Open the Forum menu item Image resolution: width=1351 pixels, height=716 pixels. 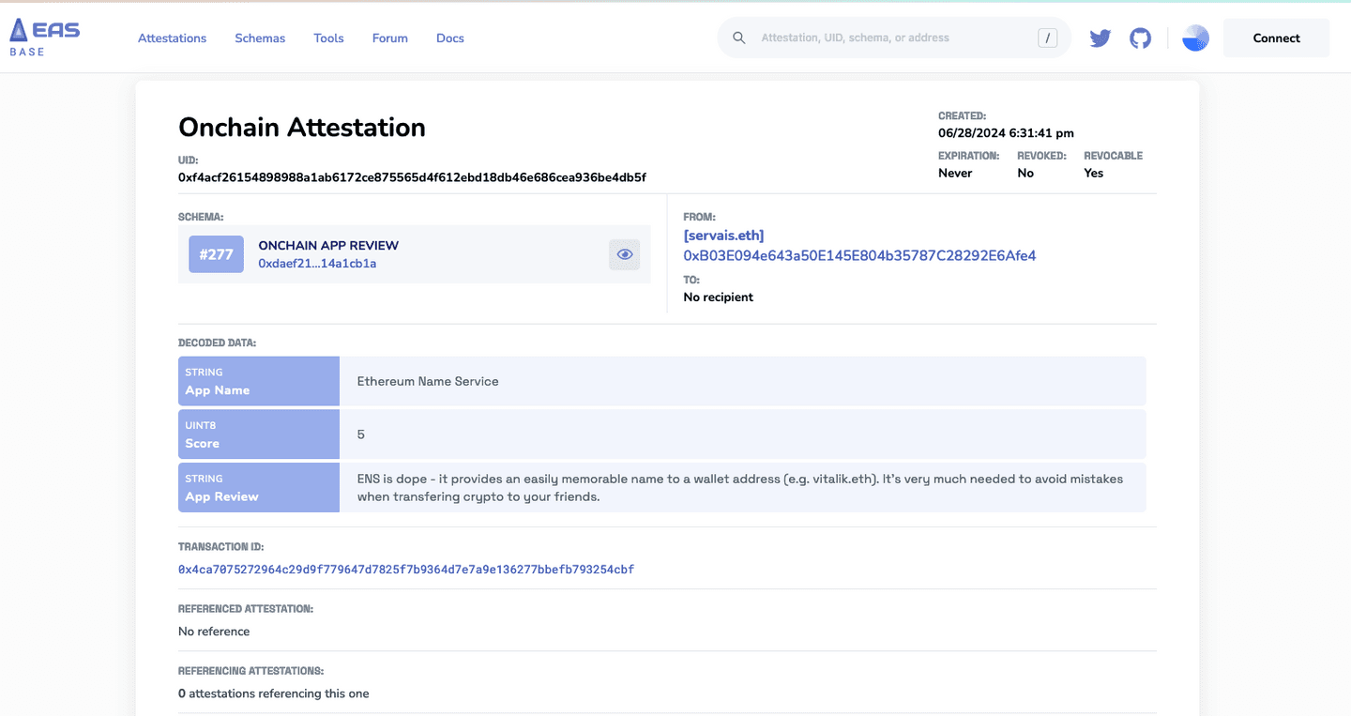(390, 38)
